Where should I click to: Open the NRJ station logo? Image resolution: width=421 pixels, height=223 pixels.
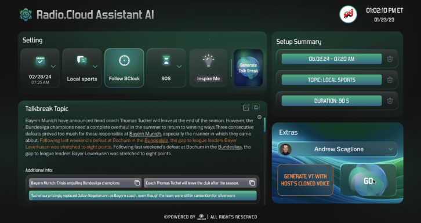[348, 14]
